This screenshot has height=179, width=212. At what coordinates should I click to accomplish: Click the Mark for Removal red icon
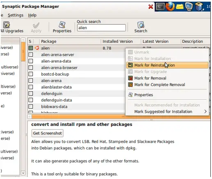click(130, 78)
